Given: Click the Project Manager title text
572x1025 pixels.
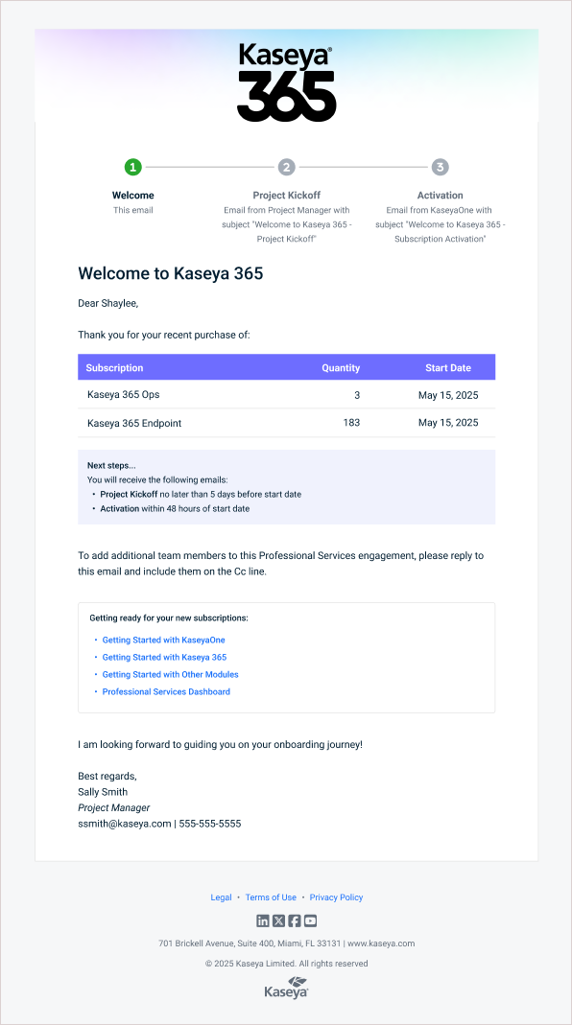Looking at the screenshot, I should (x=114, y=808).
